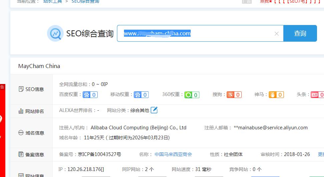Select registrant Alibaba Cloud Computing (Beijing) text
This screenshot has height=177, width=324.
click(138, 128)
